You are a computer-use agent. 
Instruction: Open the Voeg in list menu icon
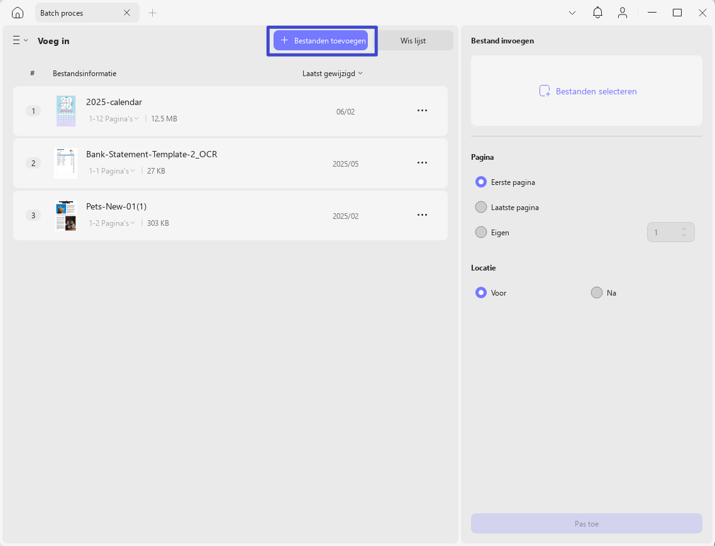pyautogui.click(x=20, y=41)
